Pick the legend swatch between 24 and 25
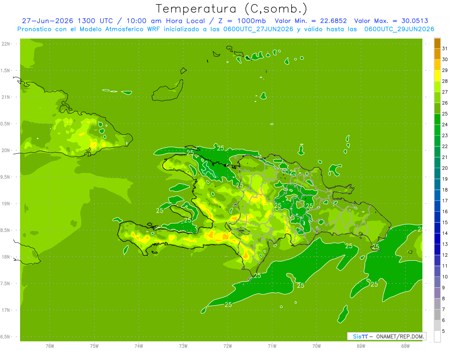455x351 pixels. (x=437, y=119)
